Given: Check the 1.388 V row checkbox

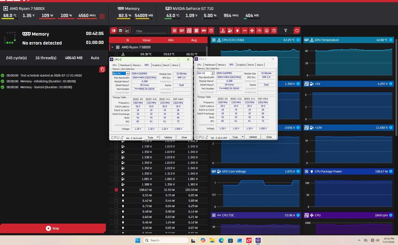Looking at the screenshot, I should click(x=116, y=185).
